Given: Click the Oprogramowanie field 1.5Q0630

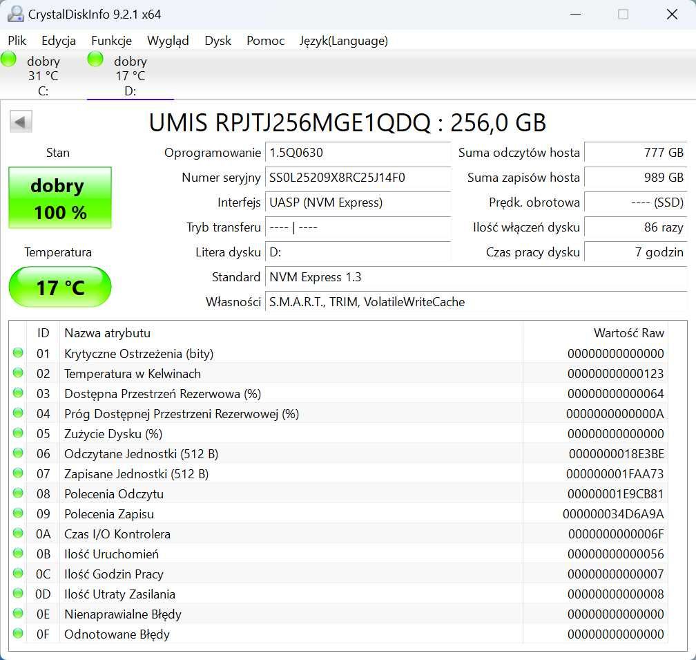Looking at the screenshot, I should tap(358, 153).
